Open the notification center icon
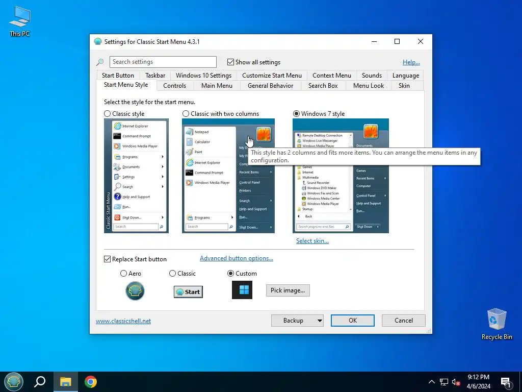522x392 pixels. [x=506, y=382]
